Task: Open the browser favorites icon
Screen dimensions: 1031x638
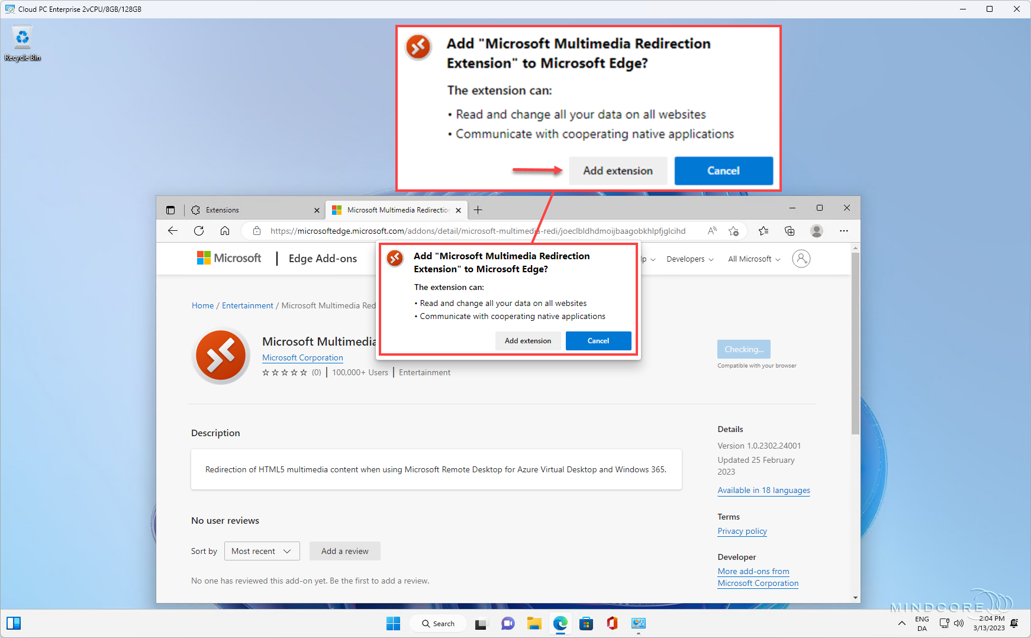Action: coord(763,231)
